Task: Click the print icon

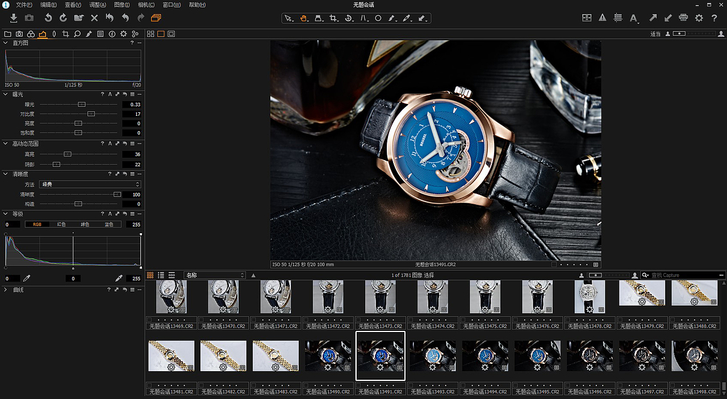Action: pyautogui.click(x=684, y=18)
